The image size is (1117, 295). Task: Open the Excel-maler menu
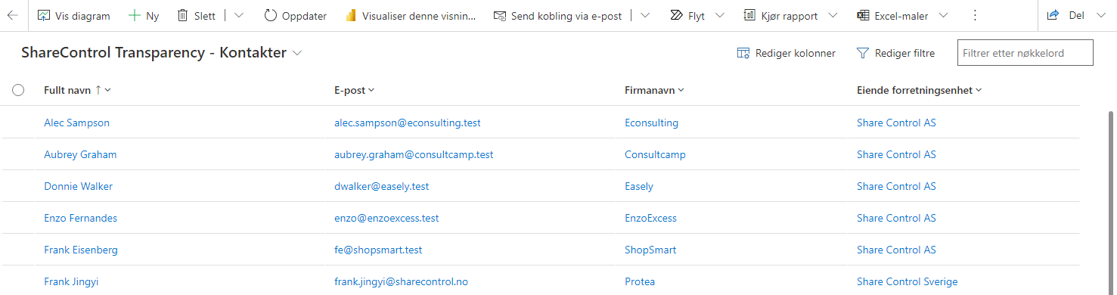[x=903, y=15]
